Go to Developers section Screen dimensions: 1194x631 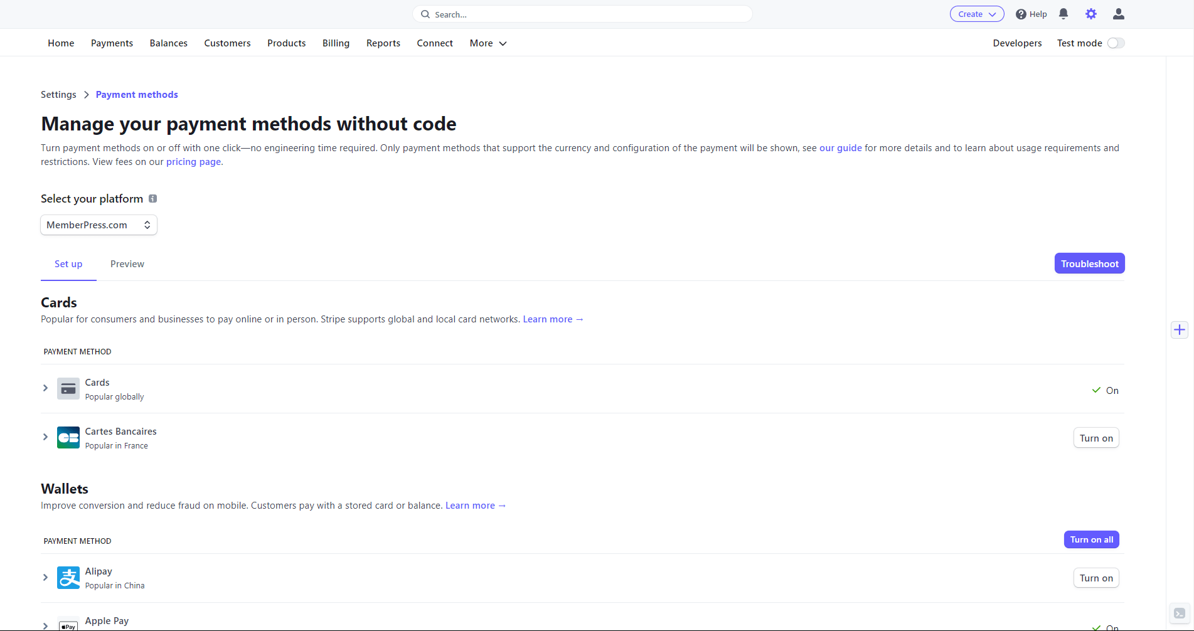(1017, 43)
